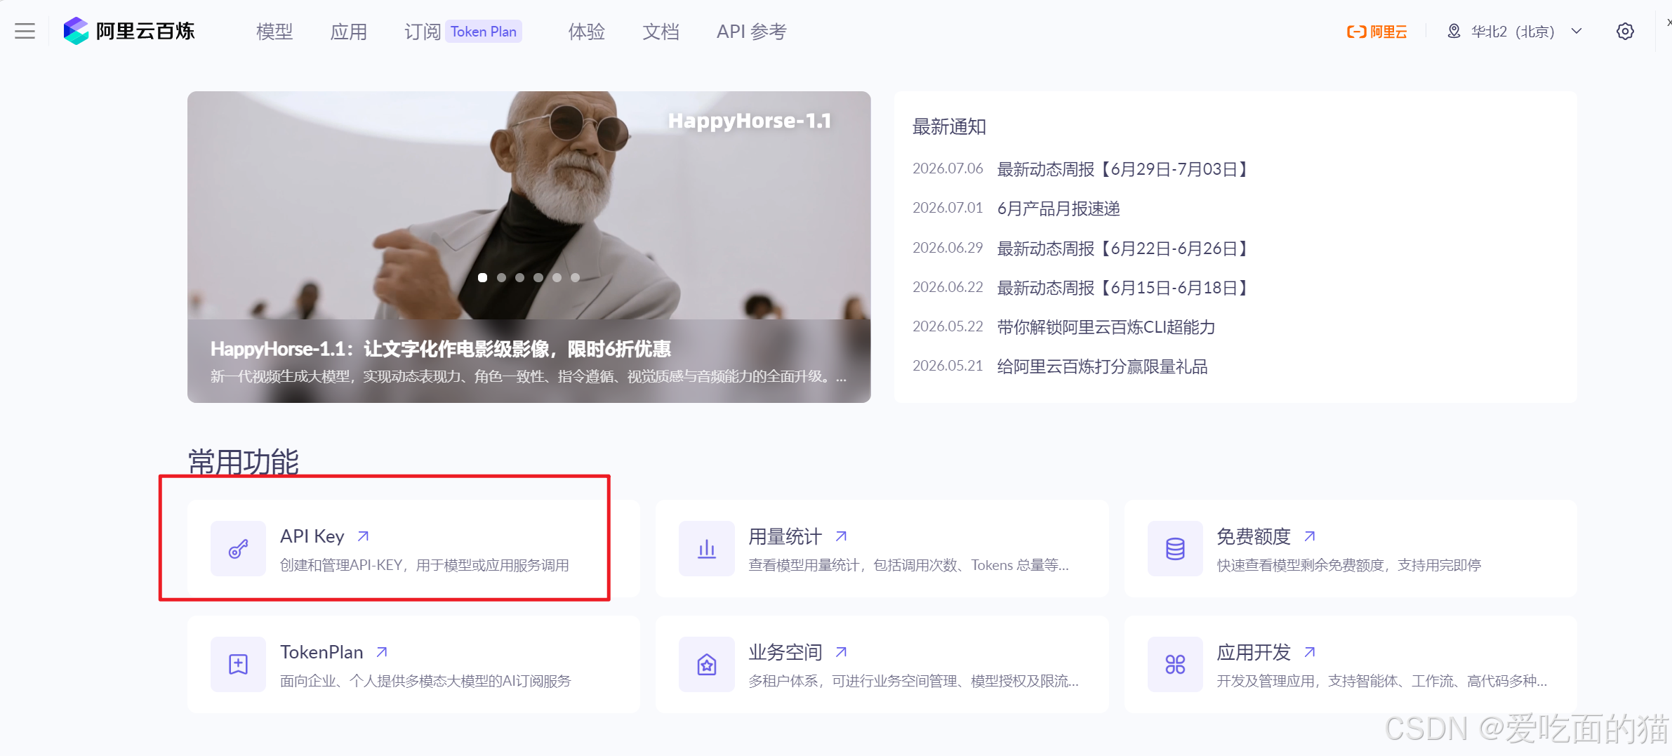Image resolution: width=1672 pixels, height=756 pixels.
Task: Select the fourth carousel dot
Action: [538, 277]
